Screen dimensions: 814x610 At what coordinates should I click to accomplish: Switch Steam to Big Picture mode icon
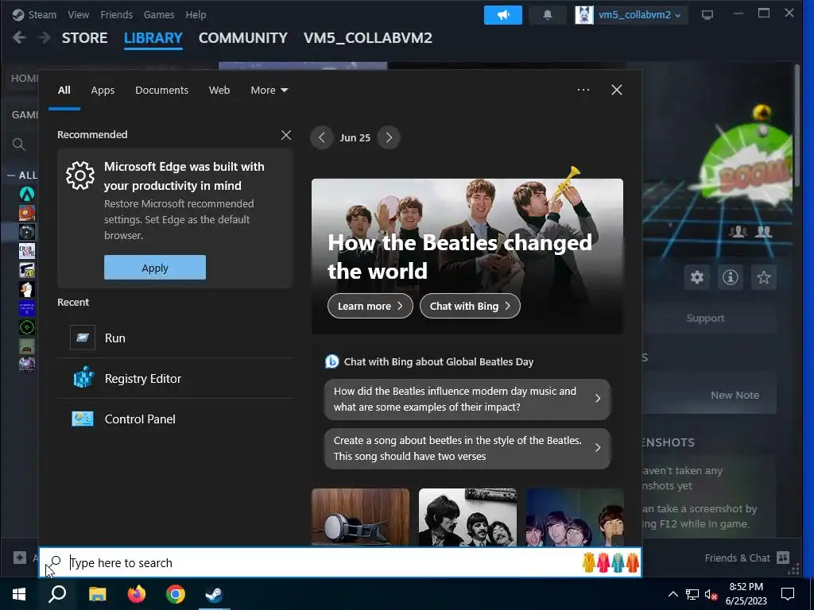point(707,15)
